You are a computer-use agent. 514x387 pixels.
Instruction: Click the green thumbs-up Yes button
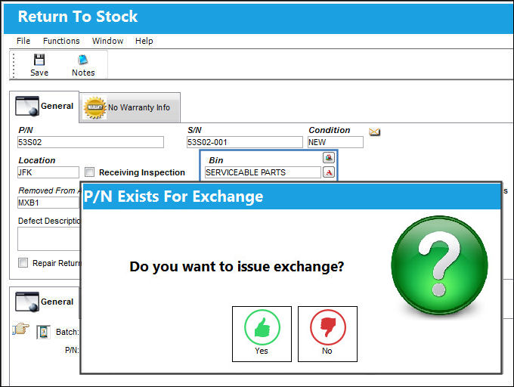pos(262,334)
